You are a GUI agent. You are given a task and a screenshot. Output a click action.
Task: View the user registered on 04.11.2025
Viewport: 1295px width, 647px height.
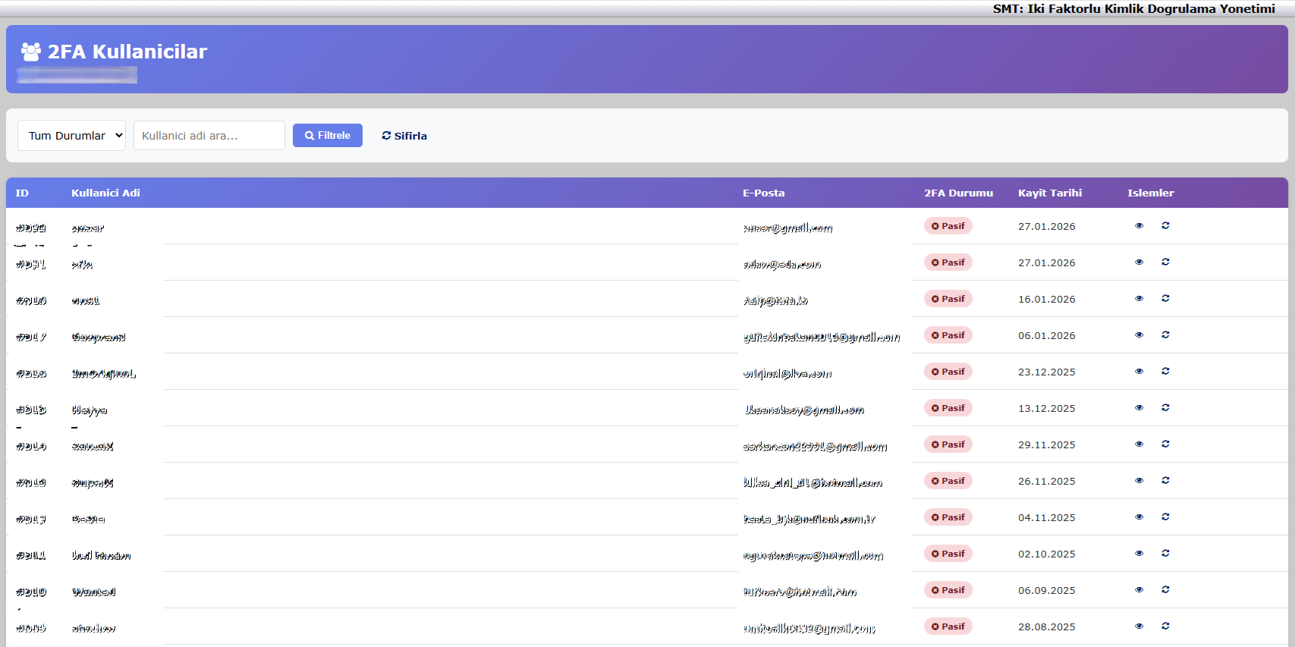[1139, 517]
